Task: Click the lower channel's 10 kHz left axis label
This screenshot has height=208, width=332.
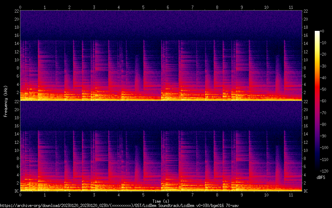Action: (x=16, y=150)
